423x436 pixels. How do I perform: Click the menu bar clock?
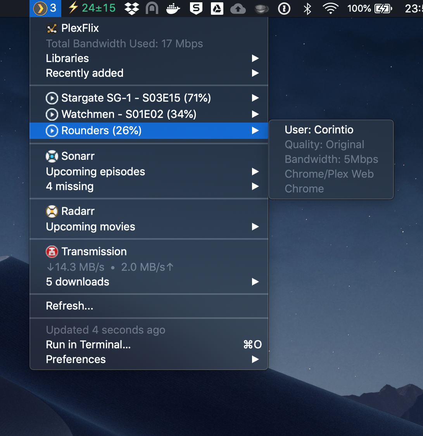coord(414,9)
